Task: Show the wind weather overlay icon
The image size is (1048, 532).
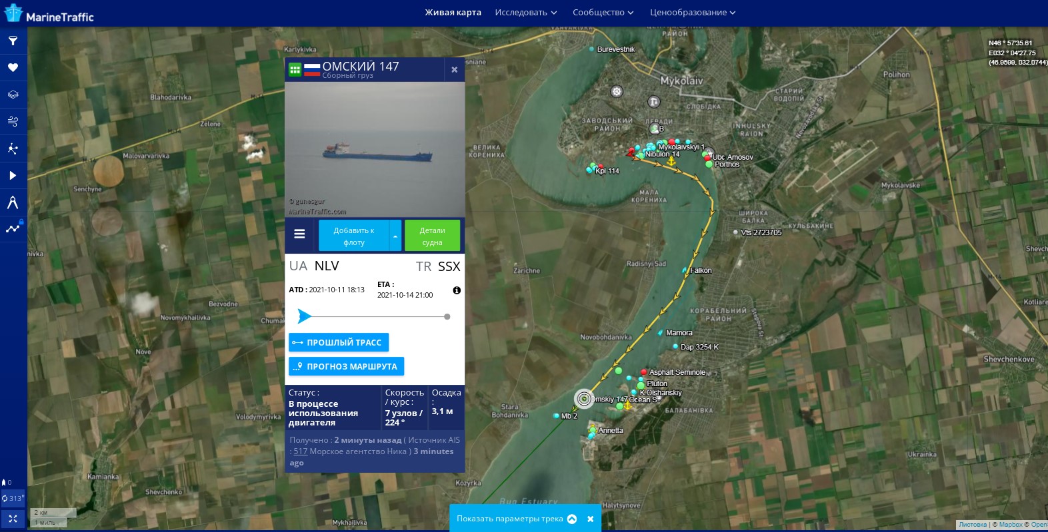Action: click(13, 121)
